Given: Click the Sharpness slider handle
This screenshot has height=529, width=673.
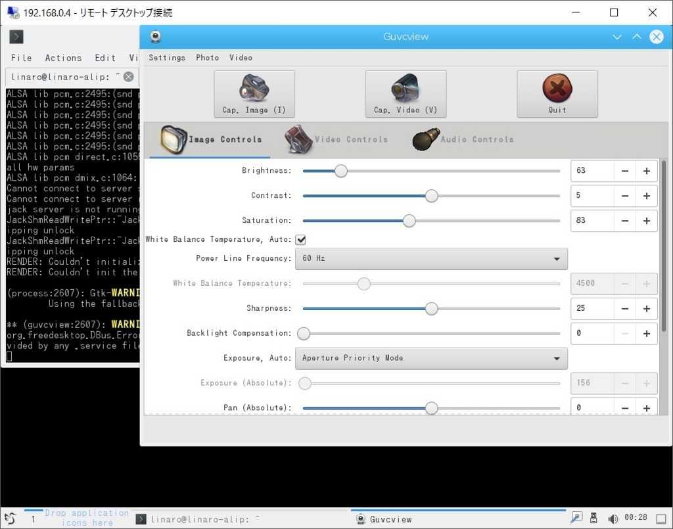Looking at the screenshot, I should (431, 308).
